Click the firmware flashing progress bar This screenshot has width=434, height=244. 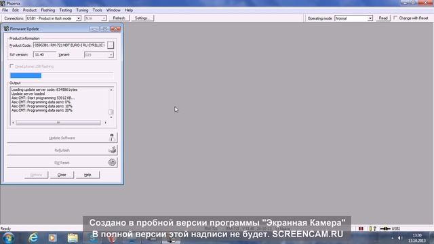click(62, 75)
